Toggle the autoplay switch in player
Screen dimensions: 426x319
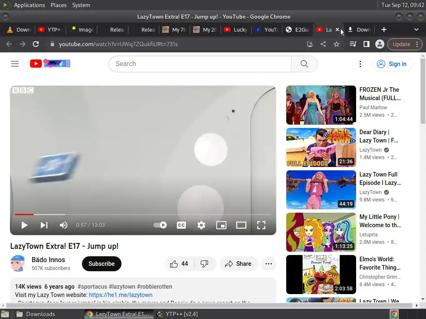pyautogui.click(x=160, y=225)
